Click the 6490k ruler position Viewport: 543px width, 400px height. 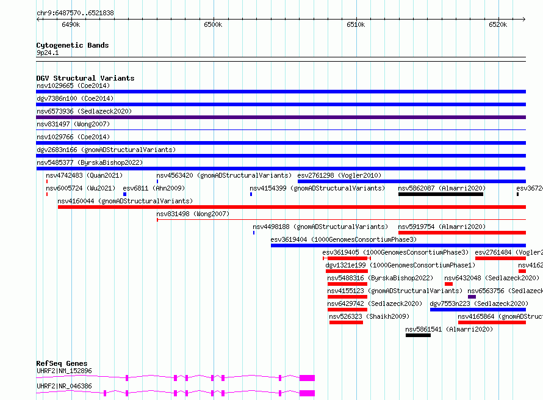click(x=71, y=24)
